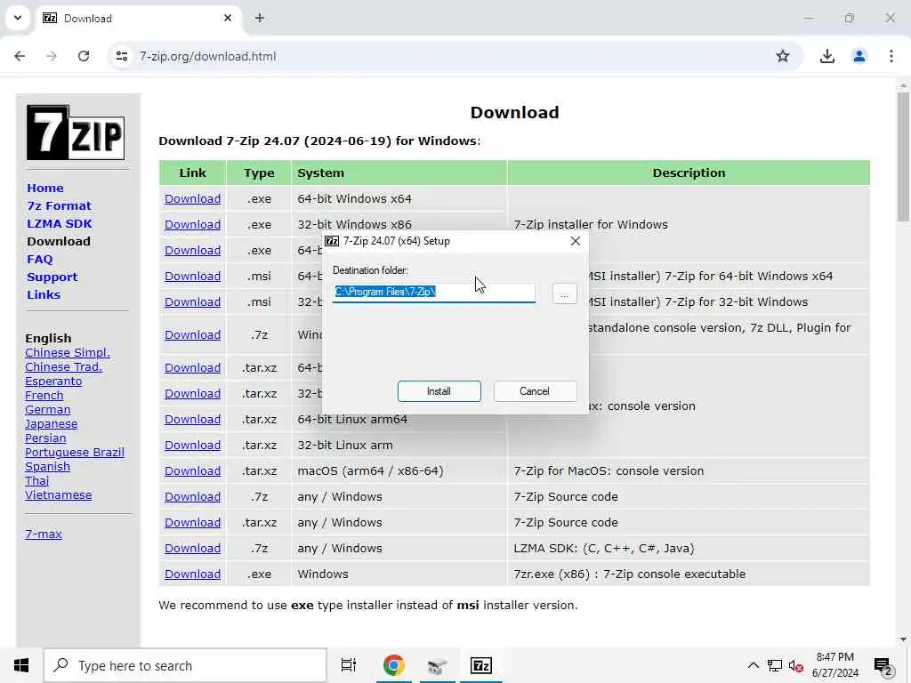Open Task View on the taskbar
Viewport: 911px width, 683px height.
pyautogui.click(x=349, y=665)
